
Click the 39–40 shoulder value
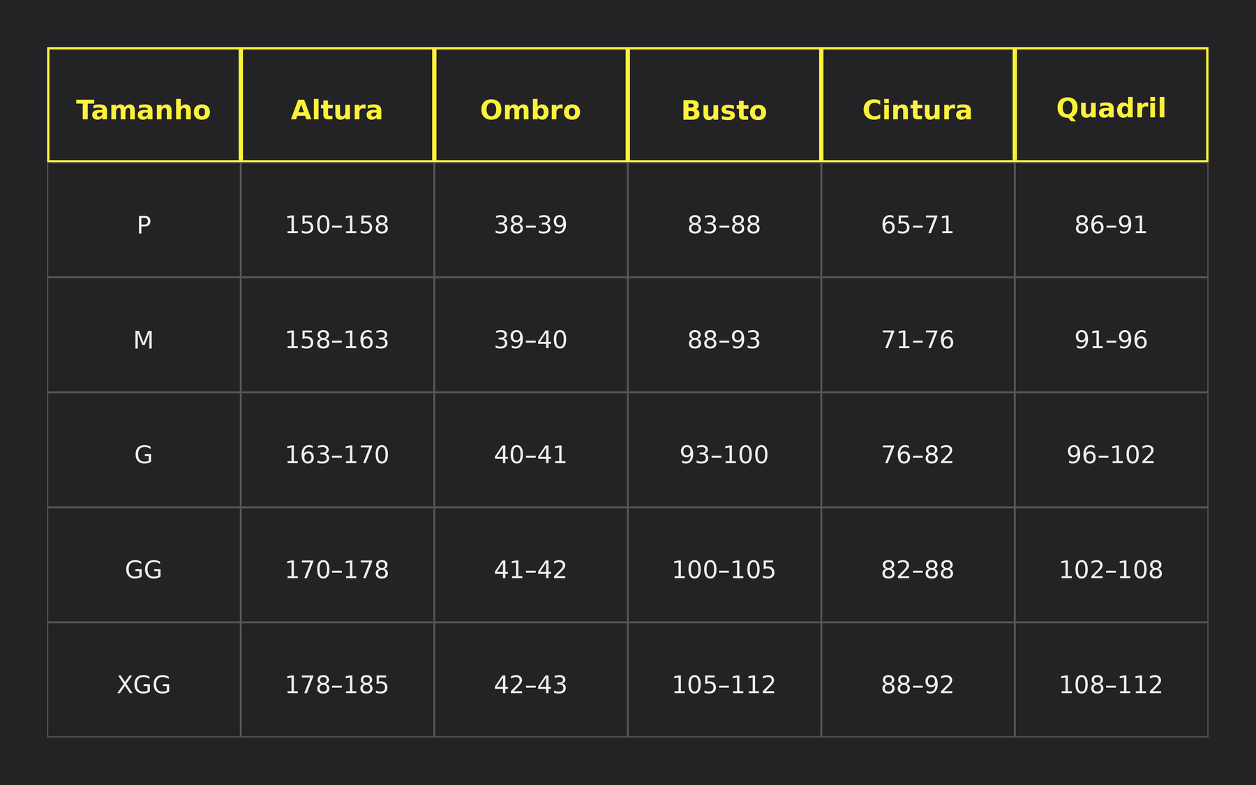(x=530, y=340)
